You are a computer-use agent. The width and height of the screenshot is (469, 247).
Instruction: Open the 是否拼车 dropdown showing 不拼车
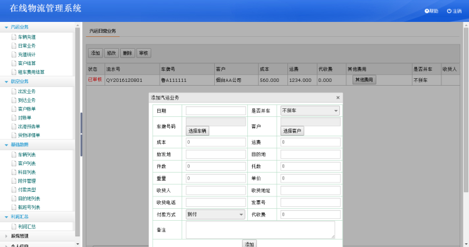310,111
